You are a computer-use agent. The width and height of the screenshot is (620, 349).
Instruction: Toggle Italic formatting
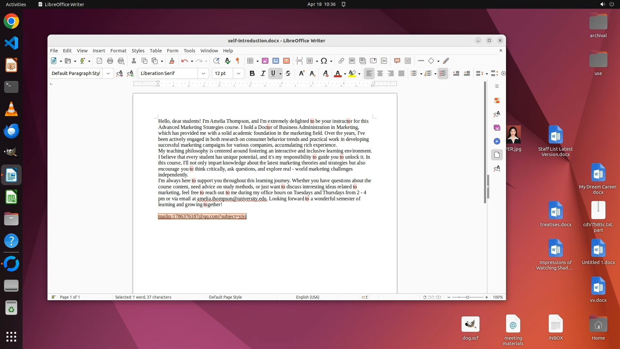[263, 73]
